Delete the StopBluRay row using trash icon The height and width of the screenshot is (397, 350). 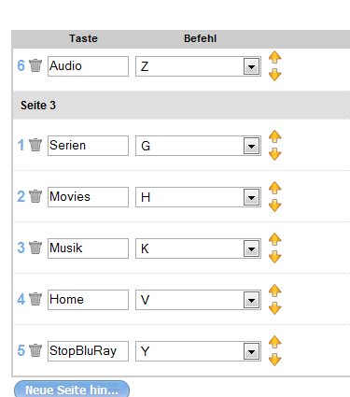35,350
